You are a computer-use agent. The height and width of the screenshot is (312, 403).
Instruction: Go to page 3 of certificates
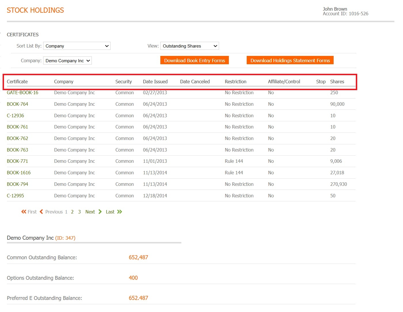click(x=79, y=212)
